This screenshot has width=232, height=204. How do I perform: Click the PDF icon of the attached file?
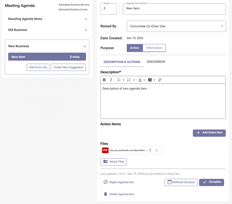point(105,150)
